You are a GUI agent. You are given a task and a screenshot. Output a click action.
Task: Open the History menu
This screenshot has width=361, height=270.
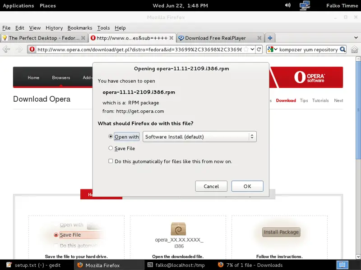coord(54,28)
